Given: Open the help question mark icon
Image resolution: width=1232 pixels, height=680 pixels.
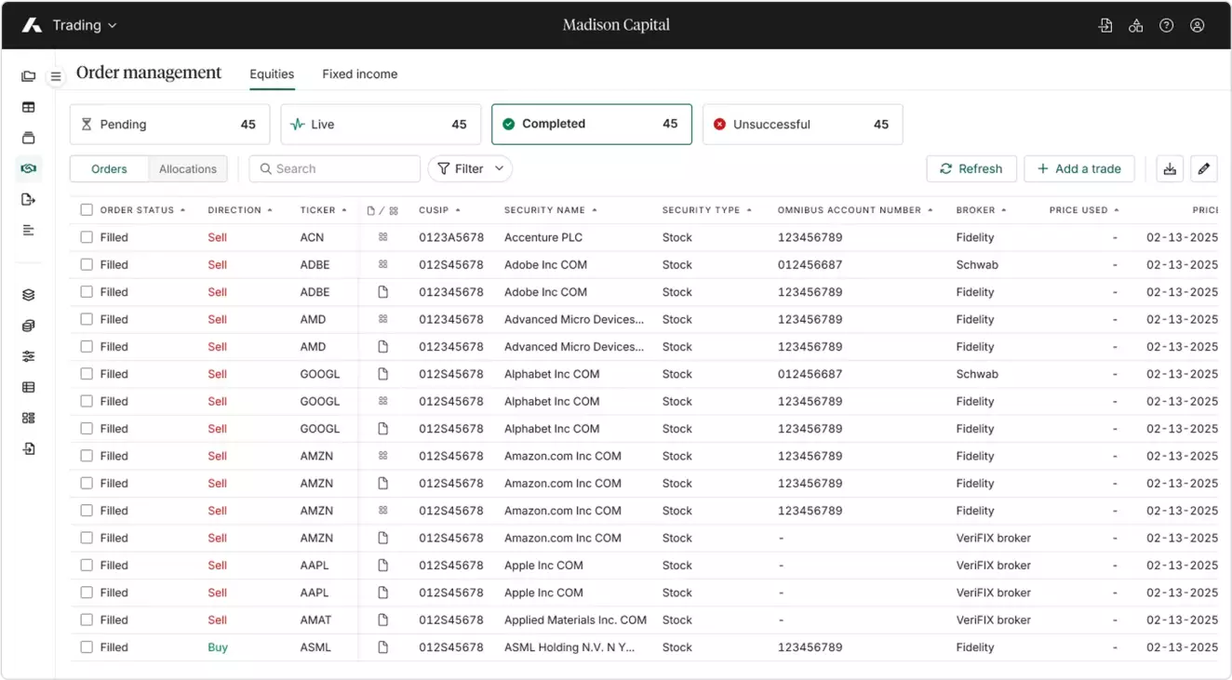Looking at the screenshot, I should click(1167, 26).
